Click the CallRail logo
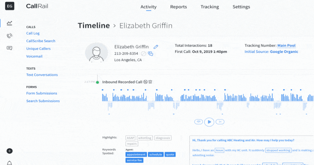 coord(37,6)
